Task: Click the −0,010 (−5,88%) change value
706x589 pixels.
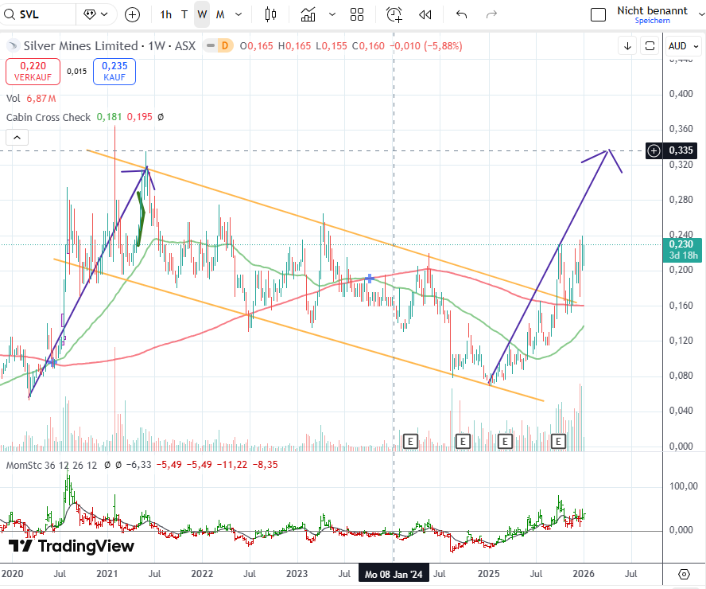Action: pos(426,46)
